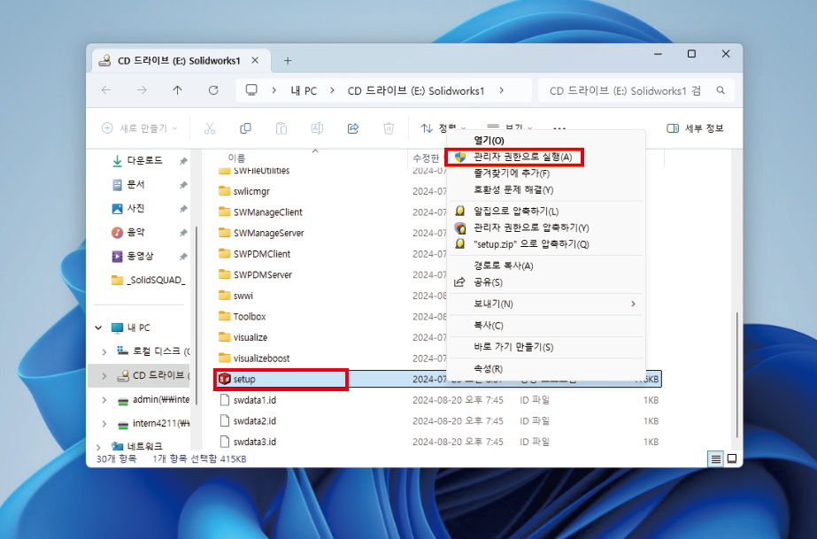
Task: Choose 즐겨찾기에 추가(F)
Action: [x=545, y=173]
